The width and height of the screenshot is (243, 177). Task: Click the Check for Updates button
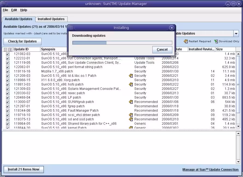[22, 41]
